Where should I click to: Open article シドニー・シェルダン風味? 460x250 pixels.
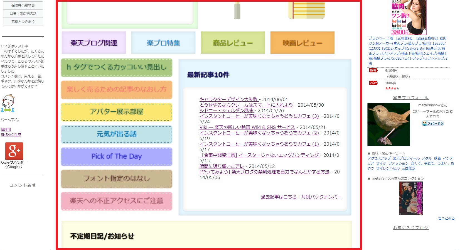227,111
